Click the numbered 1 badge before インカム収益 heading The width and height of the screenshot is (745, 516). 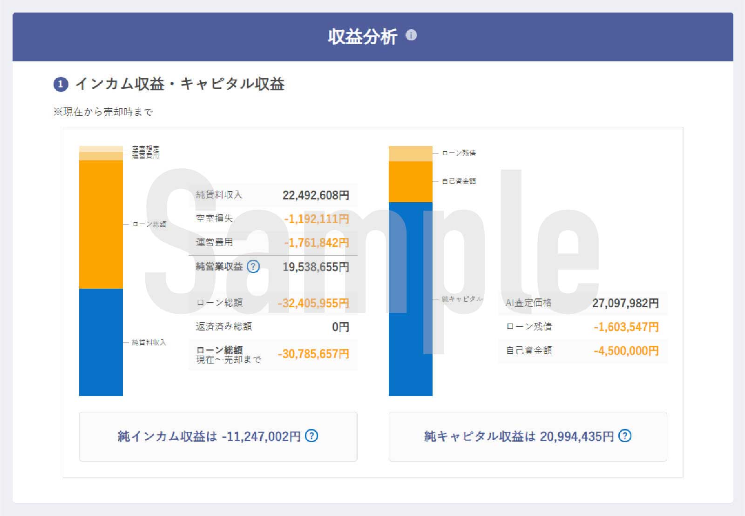point(61,84)
